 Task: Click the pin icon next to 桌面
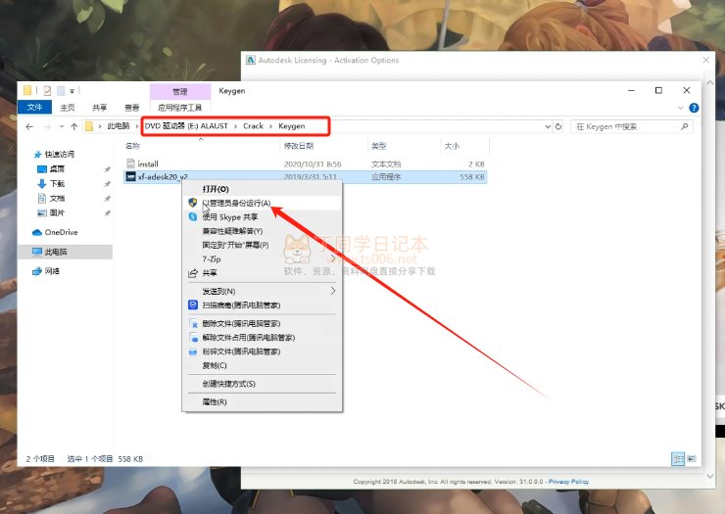[x=107, y=169]
